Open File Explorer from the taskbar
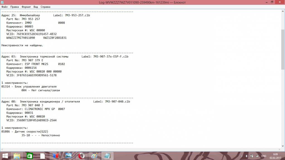Viewport: 285px width, 160px height. pyautogui.click(x=17, y=156)
